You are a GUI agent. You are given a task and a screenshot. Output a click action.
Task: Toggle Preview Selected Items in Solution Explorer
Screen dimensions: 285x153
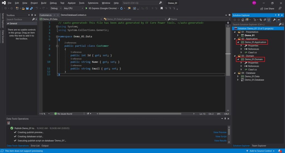coord(278,20)
